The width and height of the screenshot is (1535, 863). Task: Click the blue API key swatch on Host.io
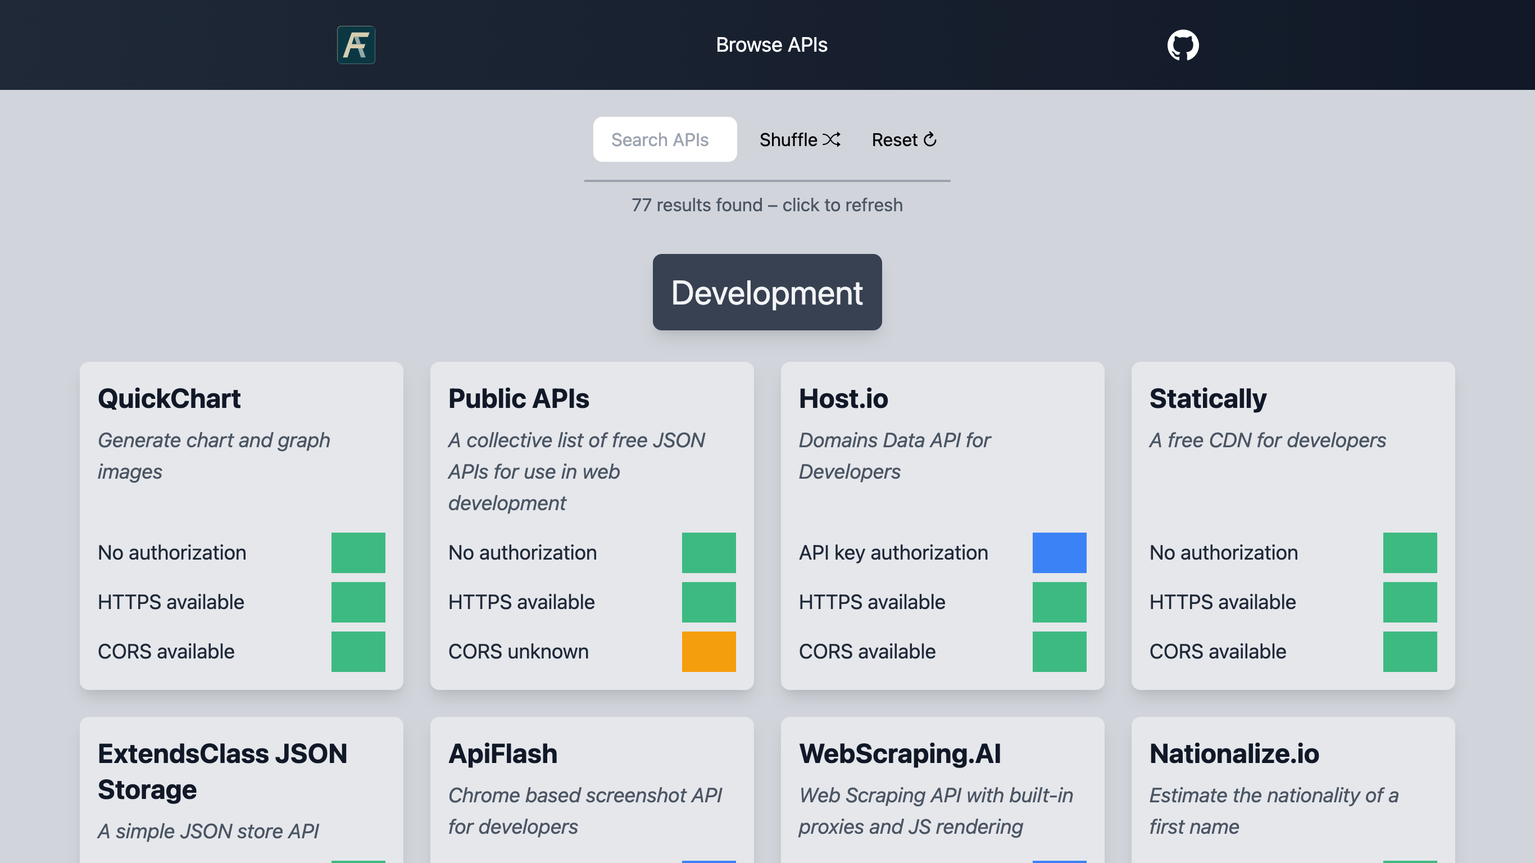tap(1059, 552)
